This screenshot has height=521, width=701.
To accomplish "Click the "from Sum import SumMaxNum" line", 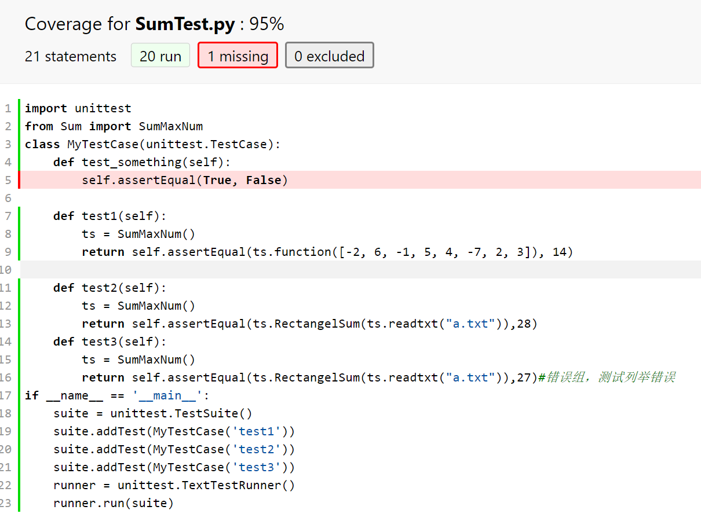I will (114, 126).
